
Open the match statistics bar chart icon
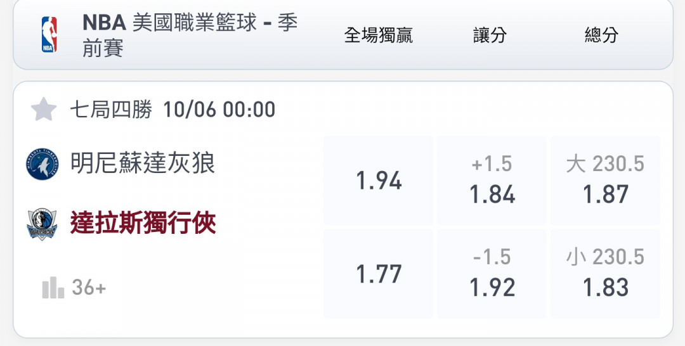coord(53,288)
